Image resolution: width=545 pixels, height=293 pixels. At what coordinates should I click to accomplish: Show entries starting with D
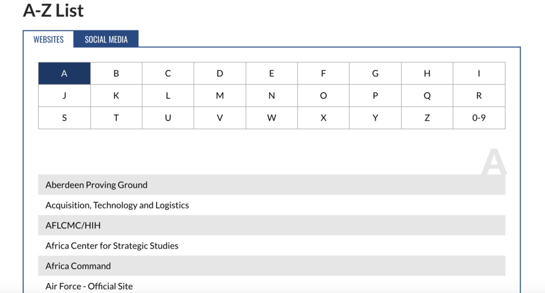point(220,74)
